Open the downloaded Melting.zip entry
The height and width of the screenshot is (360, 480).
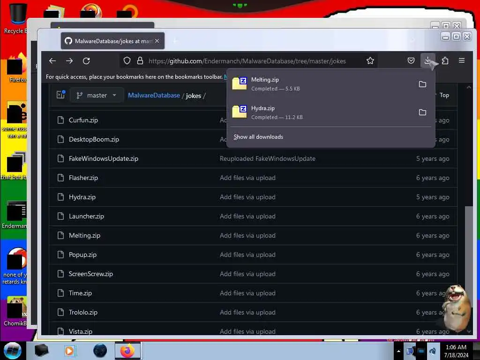pyautogui.click(x=322, y=84)
